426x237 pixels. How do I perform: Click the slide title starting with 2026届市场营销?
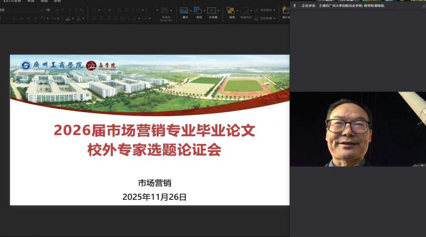point(155,131)
